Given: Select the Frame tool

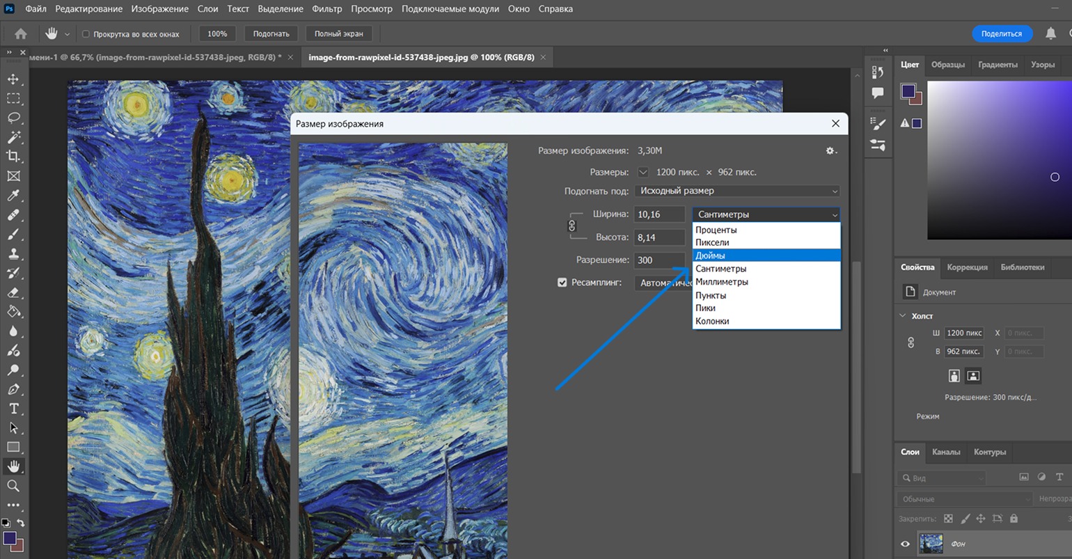Looking at the screenshot, I should 13,176.
